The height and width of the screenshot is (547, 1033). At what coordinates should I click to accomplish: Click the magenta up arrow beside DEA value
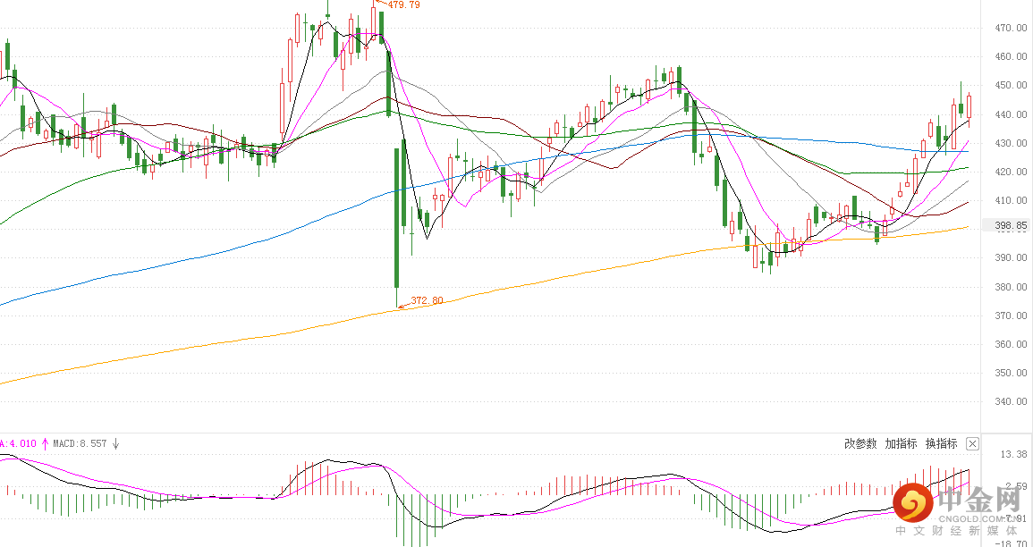click(x=46, y=443)
